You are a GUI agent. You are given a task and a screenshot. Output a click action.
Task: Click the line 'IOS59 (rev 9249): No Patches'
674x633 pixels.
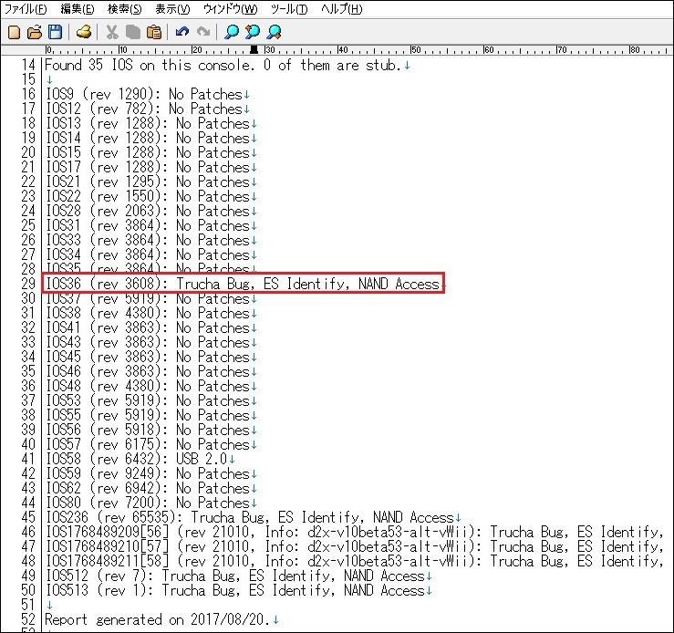[x=150, y=473]
